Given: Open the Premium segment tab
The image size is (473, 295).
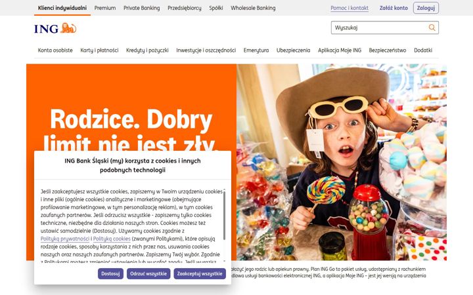Looking at the screenshot, I should pyautogui.click(x=105, y=8).
